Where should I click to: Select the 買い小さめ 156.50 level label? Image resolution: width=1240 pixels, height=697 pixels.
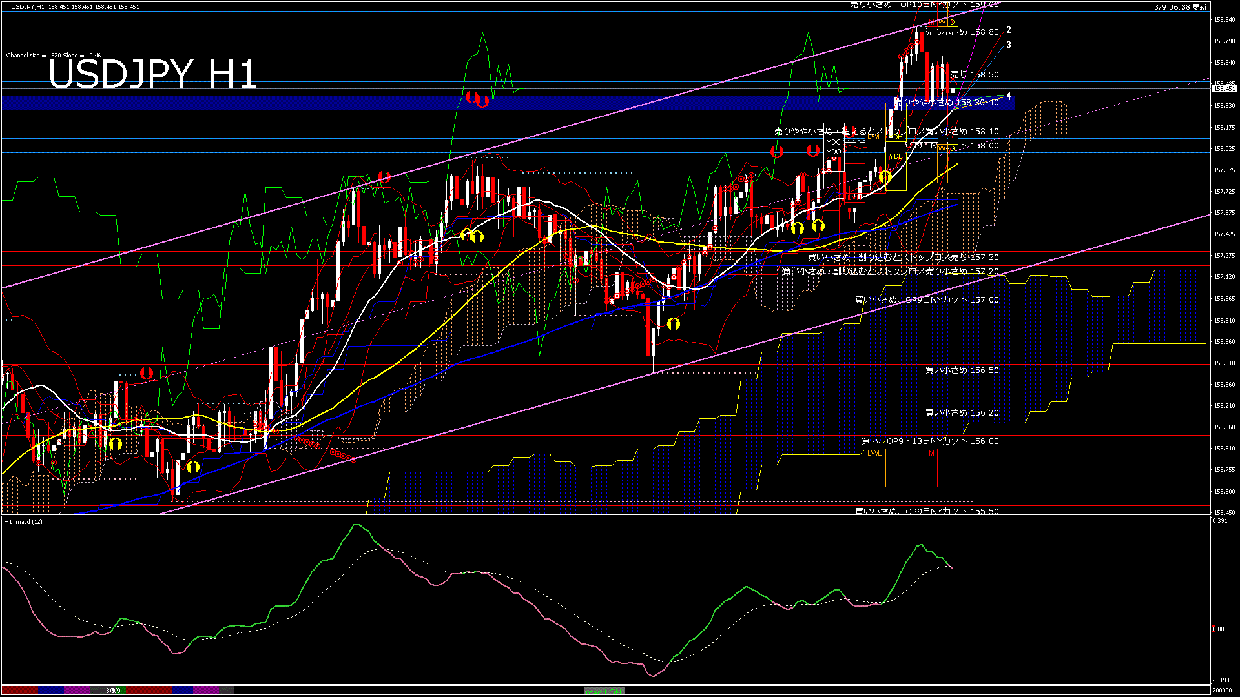(x=962, y=370)
